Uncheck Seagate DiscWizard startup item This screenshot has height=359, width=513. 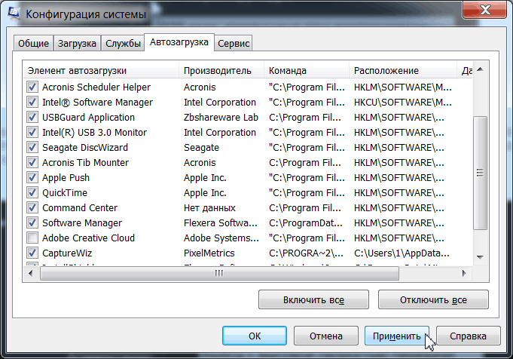pyautogui.click(x=32, y=147)
